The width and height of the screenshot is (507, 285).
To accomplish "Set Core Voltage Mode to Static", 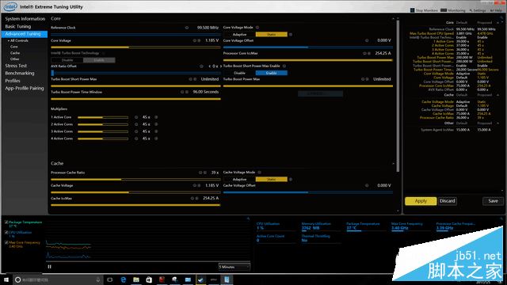I will coord(271,35).
